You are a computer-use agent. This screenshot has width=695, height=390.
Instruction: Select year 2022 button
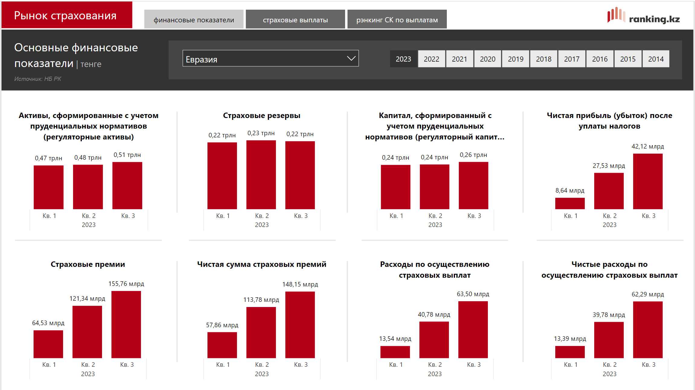431,59
